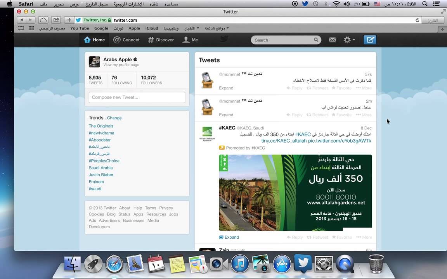Open iCloud tabs cloud icon
Image resolution: width=447 pixels, height=279 pixels.
(x=43, y=20)
